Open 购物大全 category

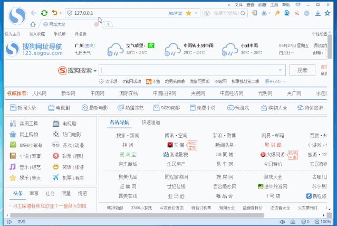tap(274, 108)
